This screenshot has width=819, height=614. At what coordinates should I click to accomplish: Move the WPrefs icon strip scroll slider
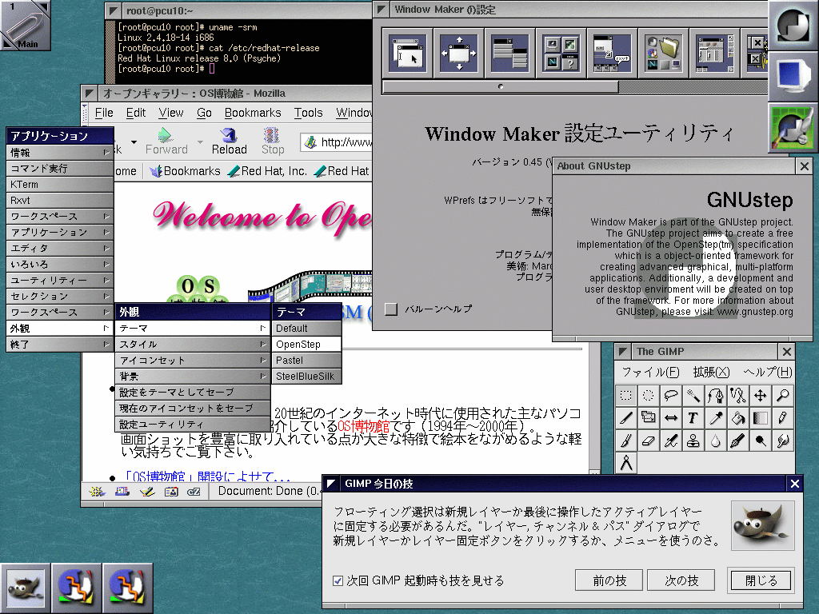[501, 86]
